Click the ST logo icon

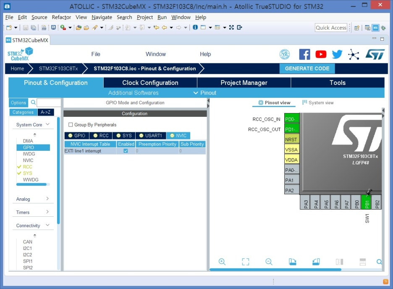tap(375, 54)
